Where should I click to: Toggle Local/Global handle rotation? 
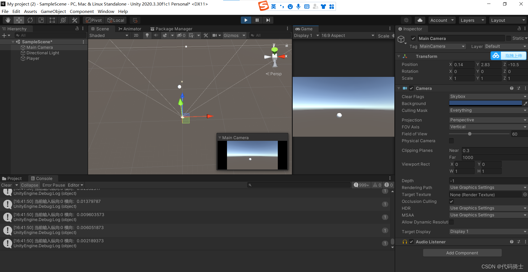pos(116,20)
